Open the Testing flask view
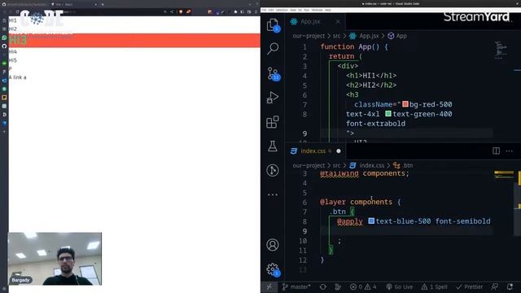The image size is (521, 293). tap(273, 146)
